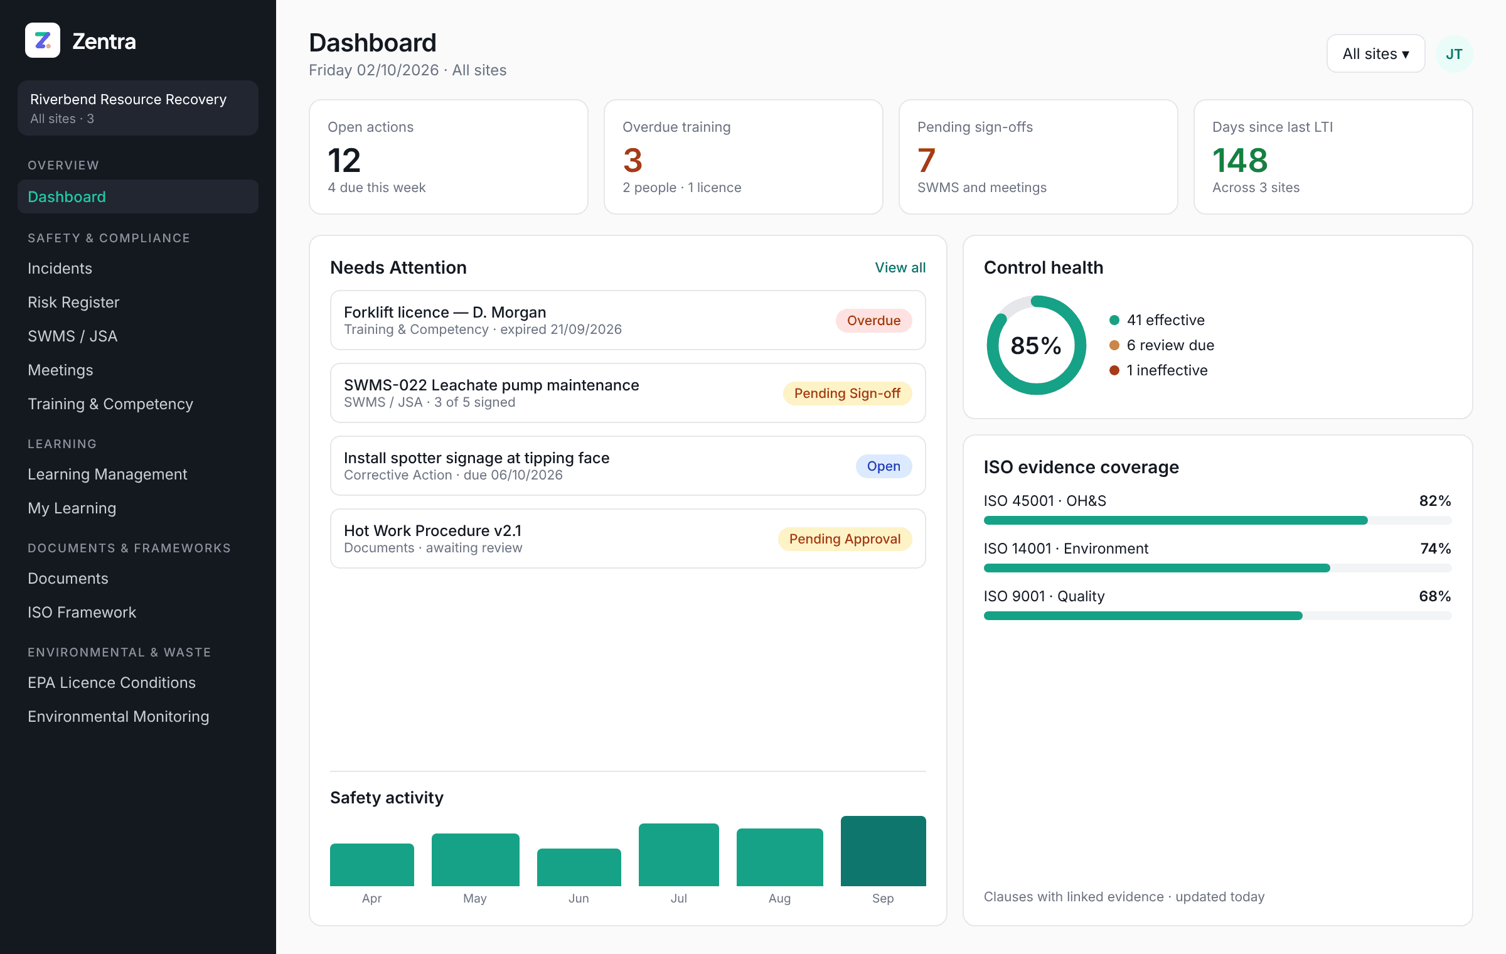Click the ISO 45001 OH&S progress bar
This screenshot has height=954, width=1506.
pyautogui.click(x=1217, y=520)
